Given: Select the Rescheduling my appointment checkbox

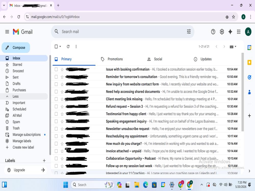Looking at the screenshot, I should tap(56, 136).
